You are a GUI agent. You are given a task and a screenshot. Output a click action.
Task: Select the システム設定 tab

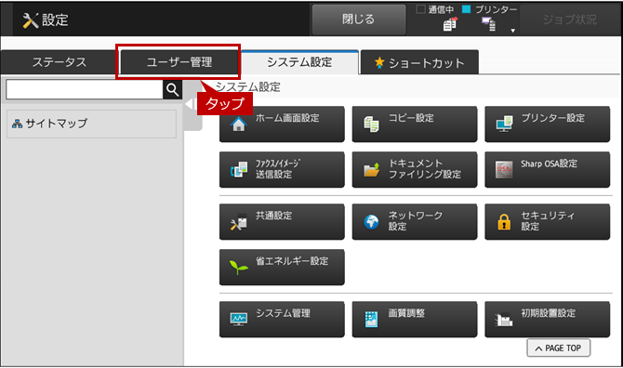[299, 62]
